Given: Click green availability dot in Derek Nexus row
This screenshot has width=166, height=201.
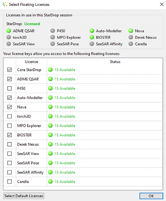Looking at the screenshot, I should (x=50, y=144).
